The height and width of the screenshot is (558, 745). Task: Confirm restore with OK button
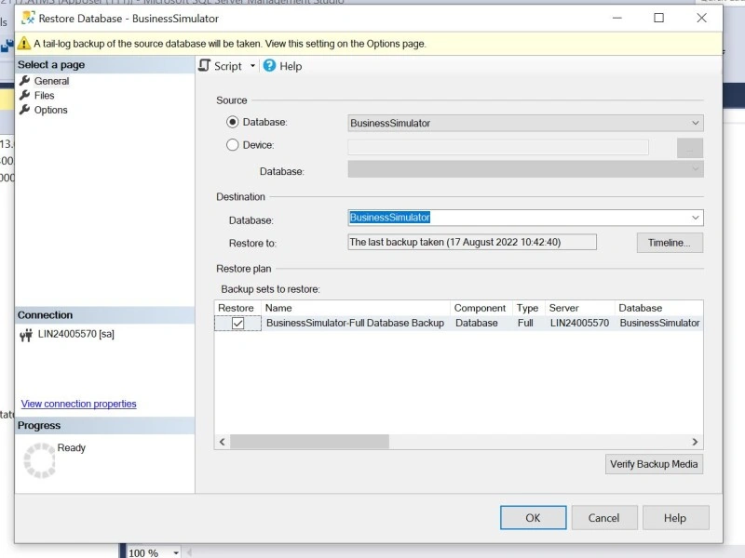click(533, 518)
